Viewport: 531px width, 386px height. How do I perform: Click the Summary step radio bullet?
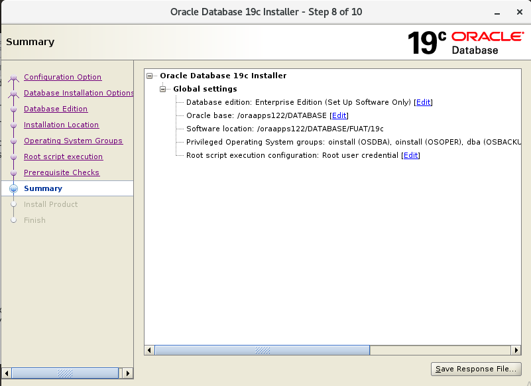13,189
